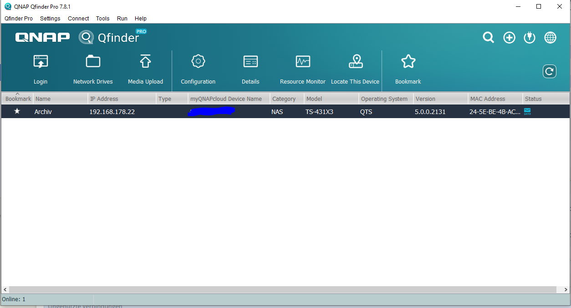Screen dimensions: 571x308
Task: Sort by Status column header
Action: click(x=546, y=99)
